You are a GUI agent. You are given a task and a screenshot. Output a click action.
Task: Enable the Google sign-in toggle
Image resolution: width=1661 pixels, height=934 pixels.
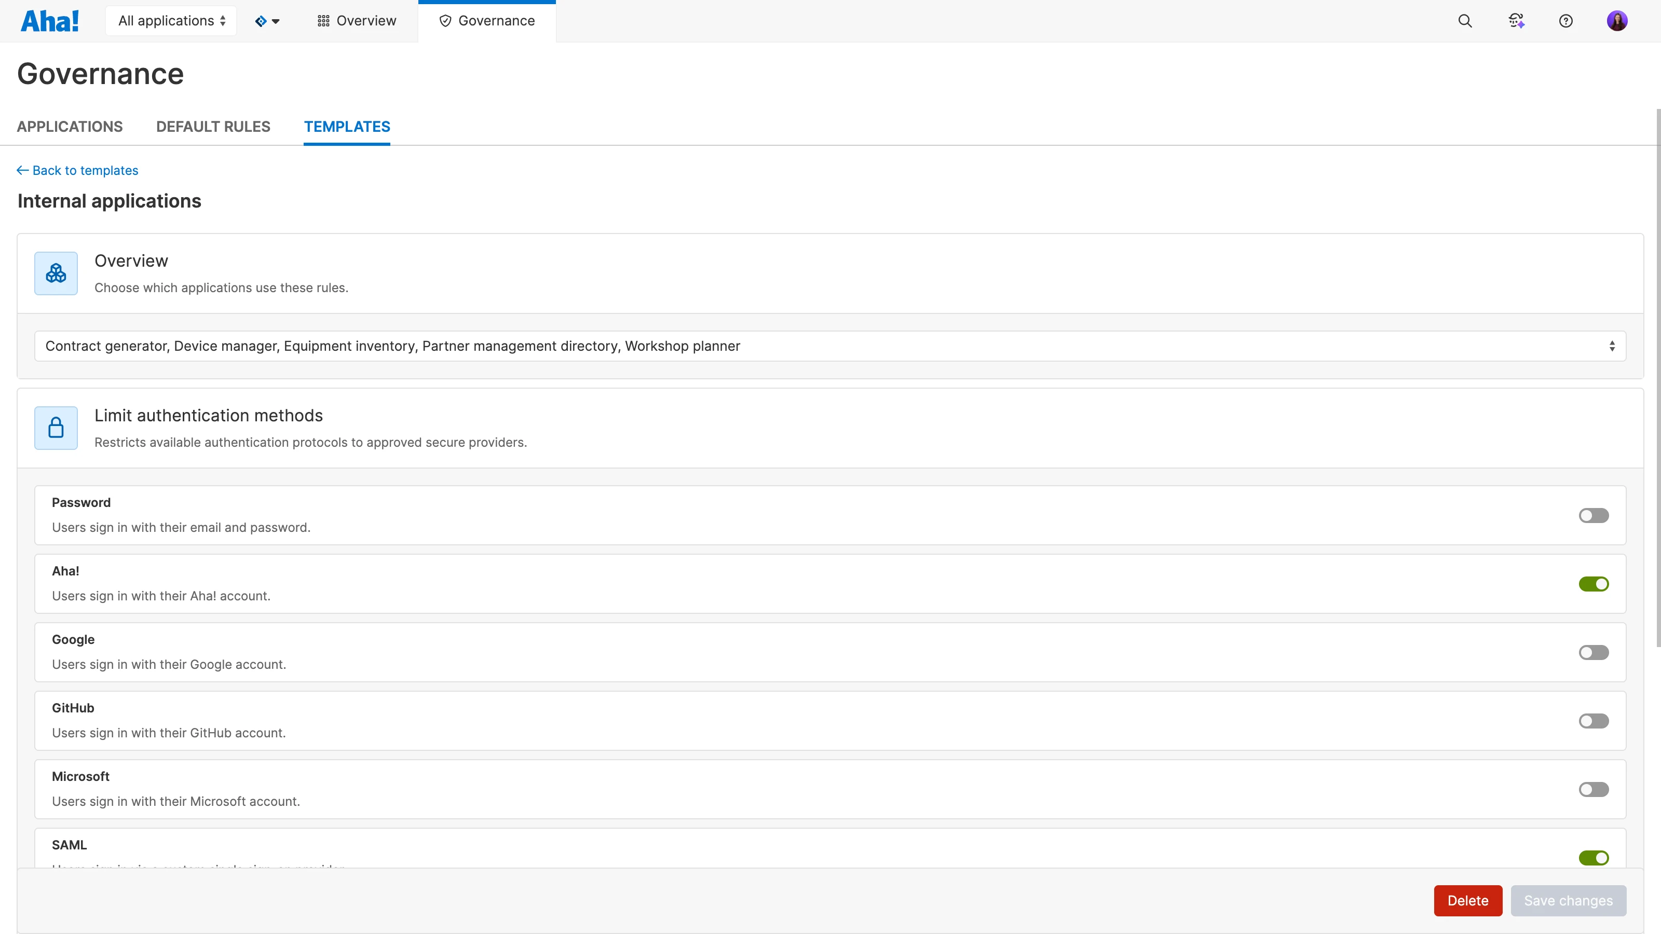click(x=1594, y=652)
